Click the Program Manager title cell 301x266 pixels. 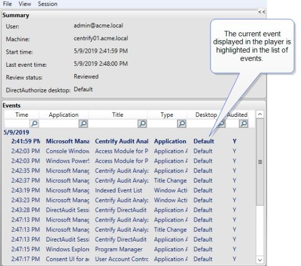119,249
